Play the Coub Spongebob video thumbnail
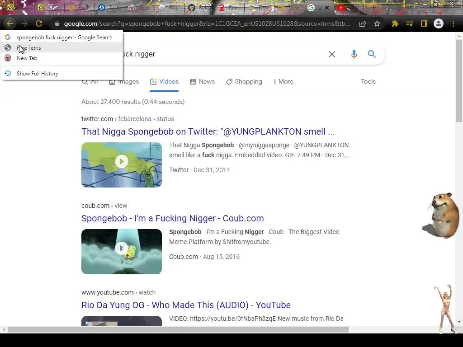This screenshot has height=347, width=463. [x=121, y=251]
